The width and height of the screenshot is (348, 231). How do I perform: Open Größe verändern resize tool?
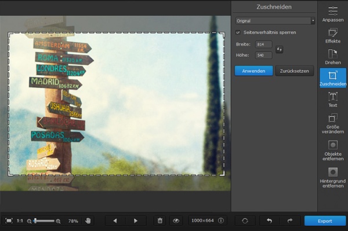click(x=333, y=123)
